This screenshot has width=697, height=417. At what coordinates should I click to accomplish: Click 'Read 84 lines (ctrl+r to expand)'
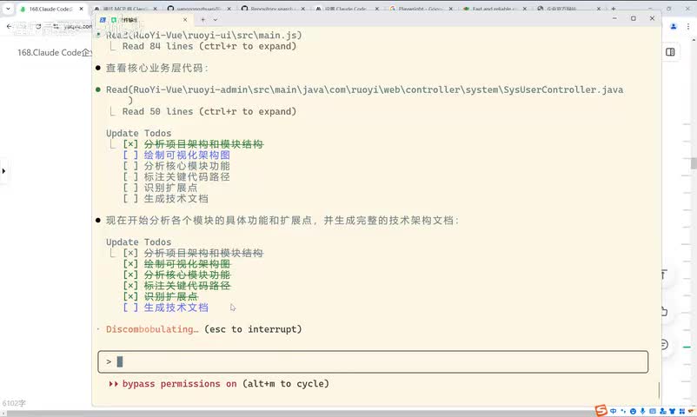click(x=209, y=46)
